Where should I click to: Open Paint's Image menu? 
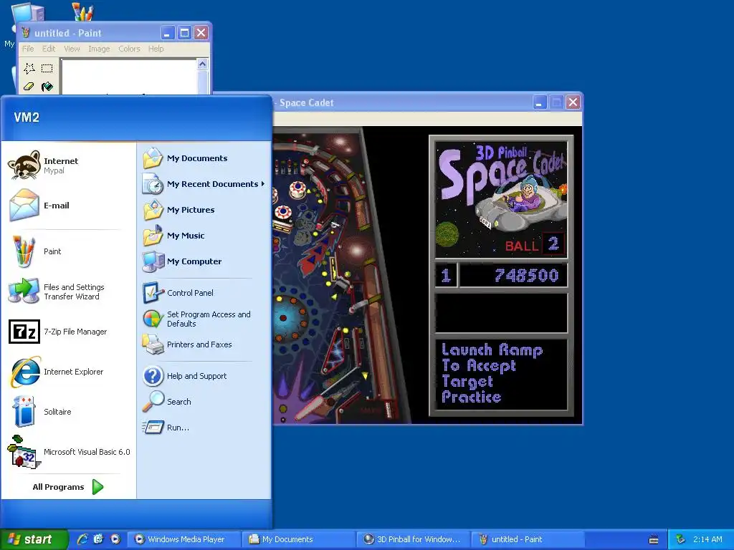99,49
